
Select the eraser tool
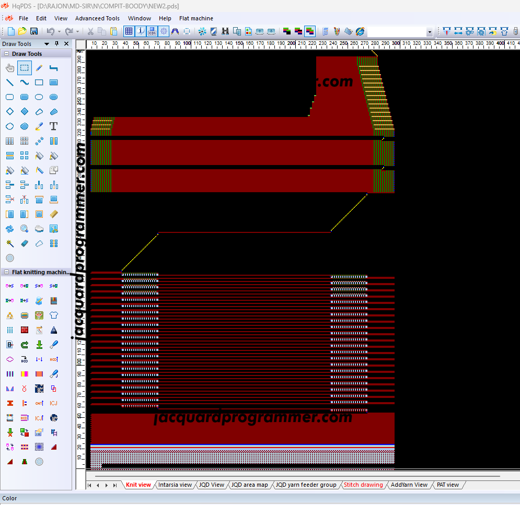coord(24,243)
